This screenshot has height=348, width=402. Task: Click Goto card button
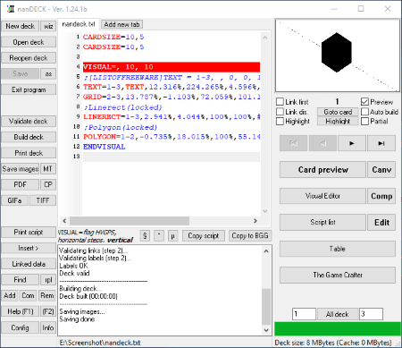338,112
